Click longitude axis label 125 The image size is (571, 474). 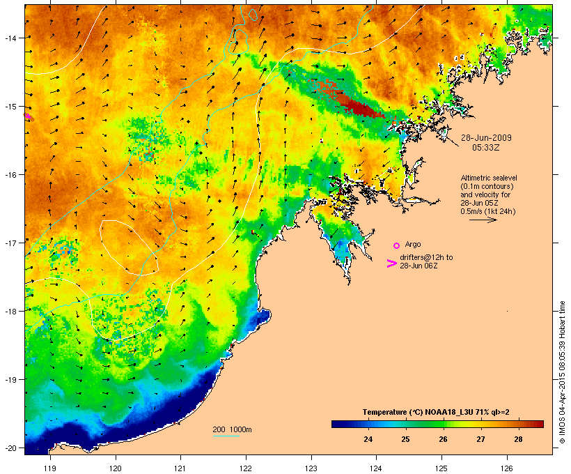tap(441, 468)
